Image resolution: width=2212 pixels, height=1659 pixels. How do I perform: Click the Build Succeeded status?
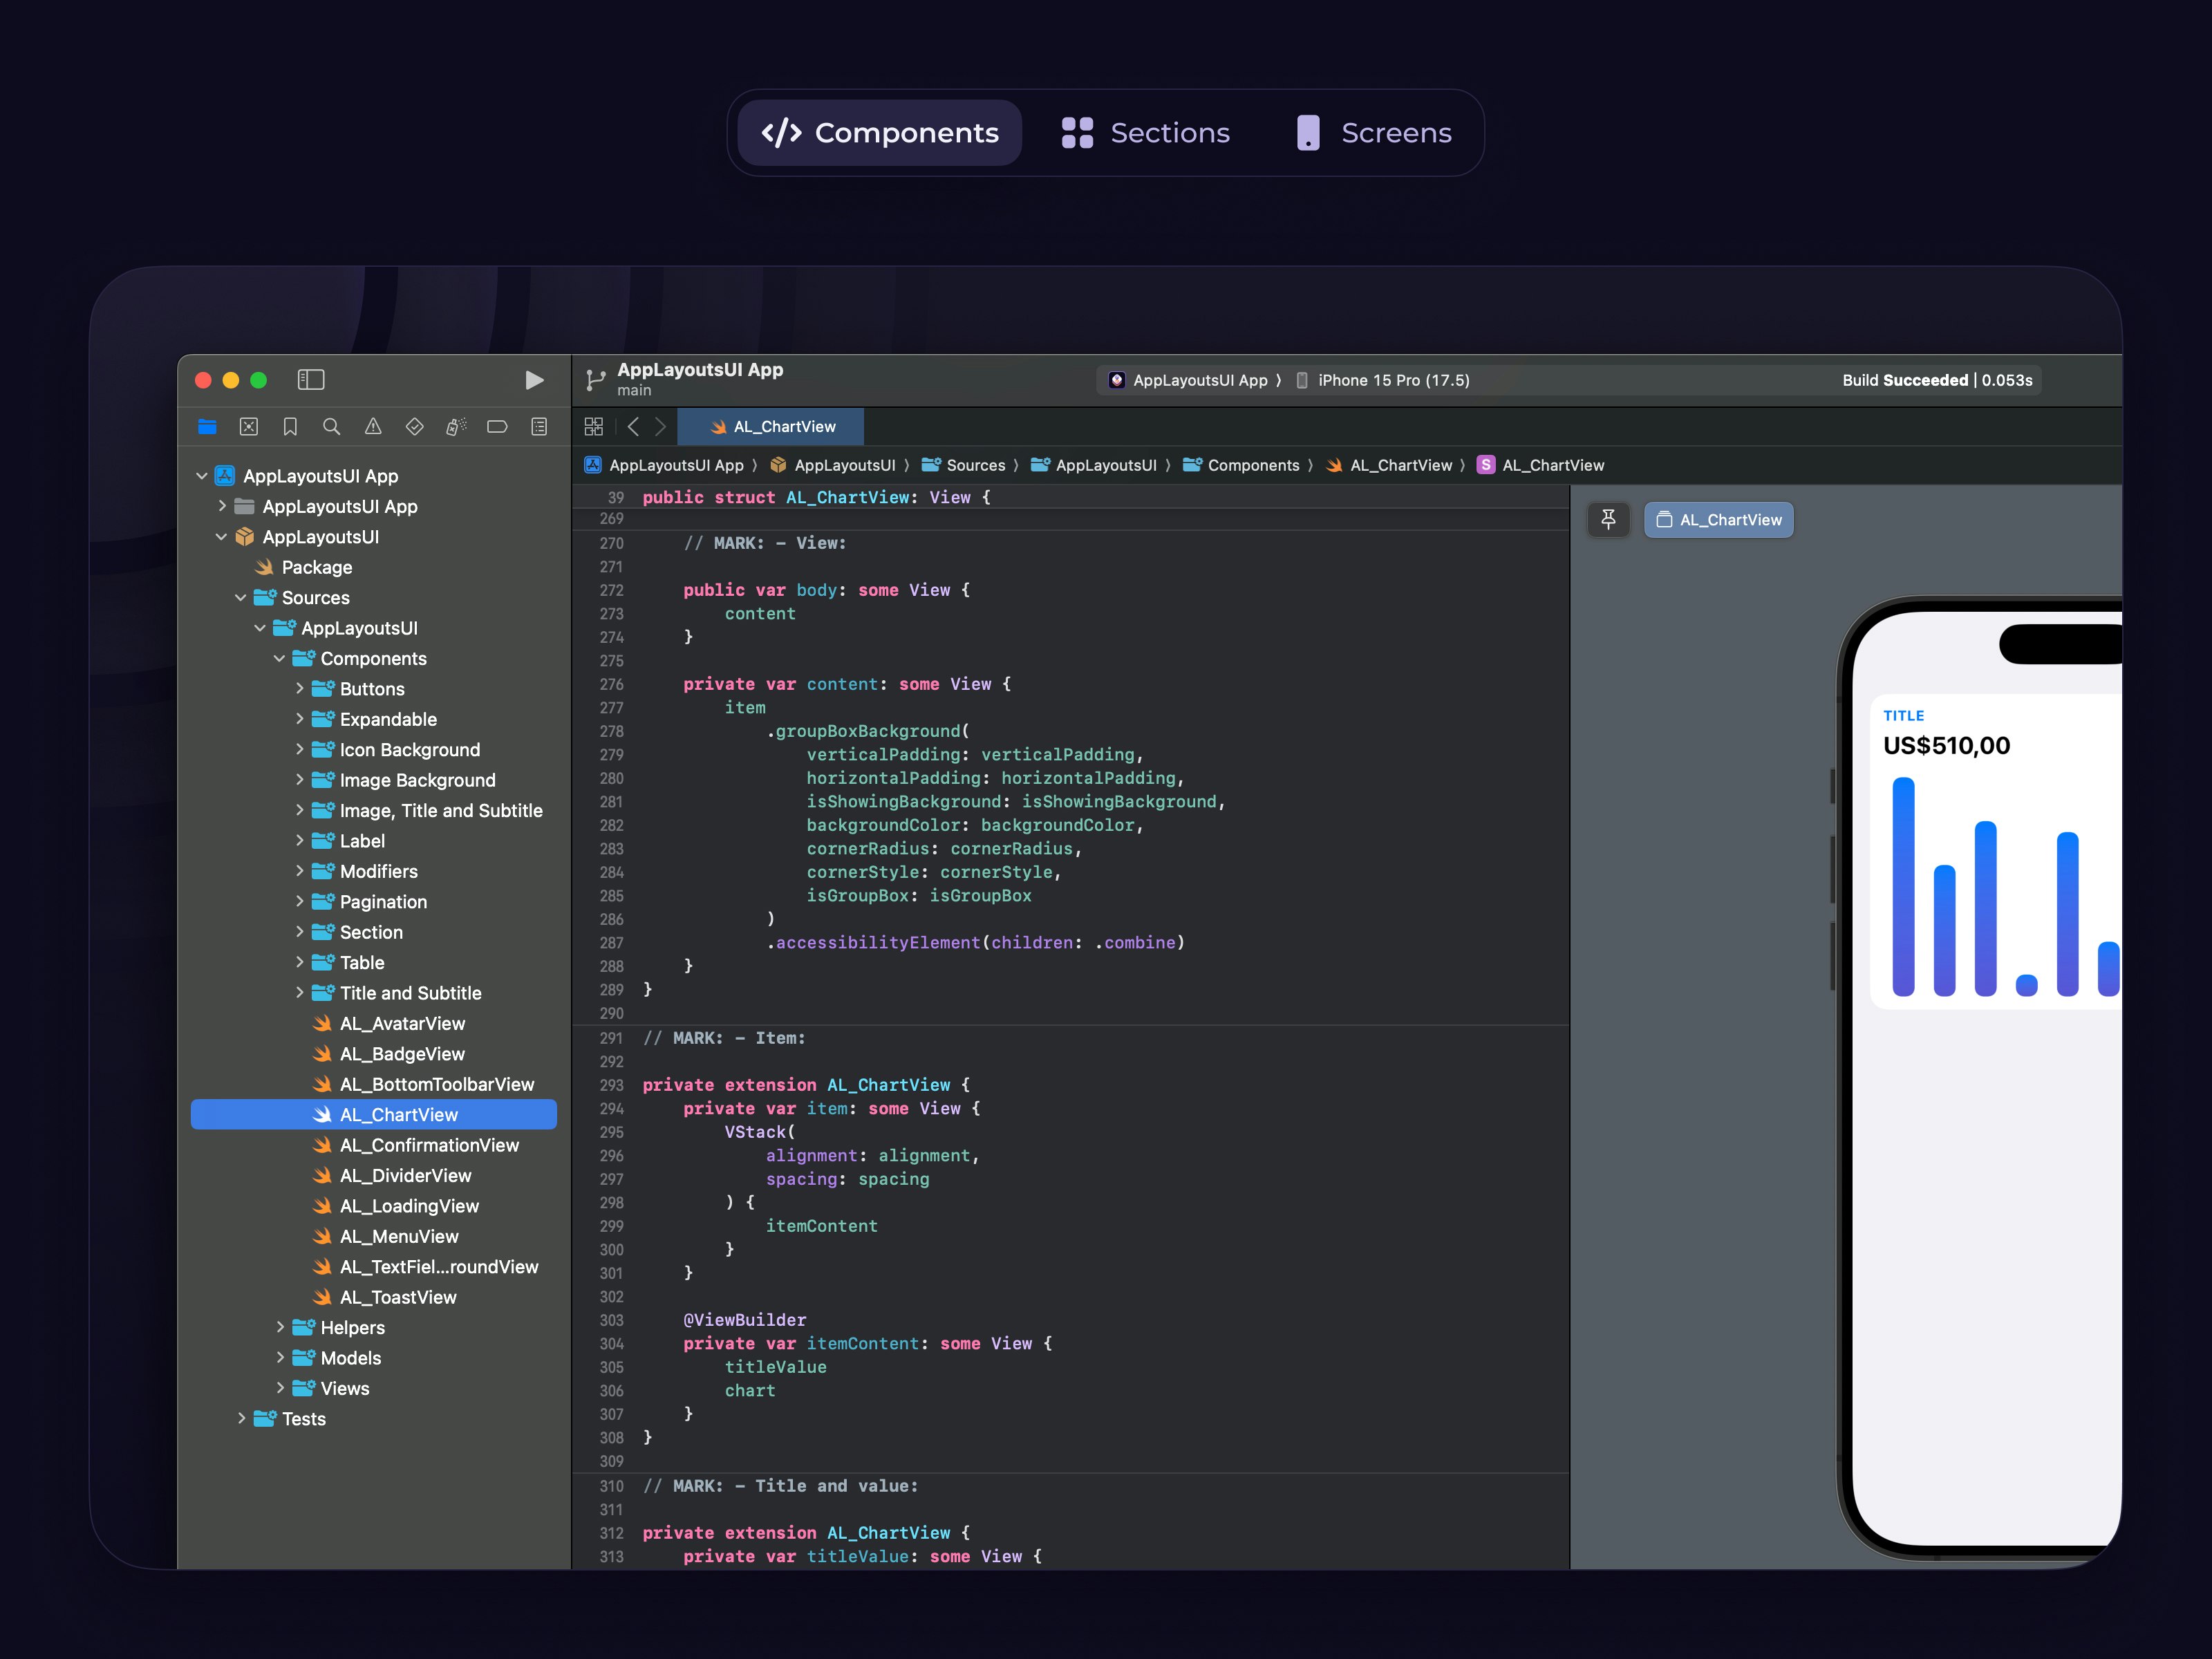coord(1937,380)
